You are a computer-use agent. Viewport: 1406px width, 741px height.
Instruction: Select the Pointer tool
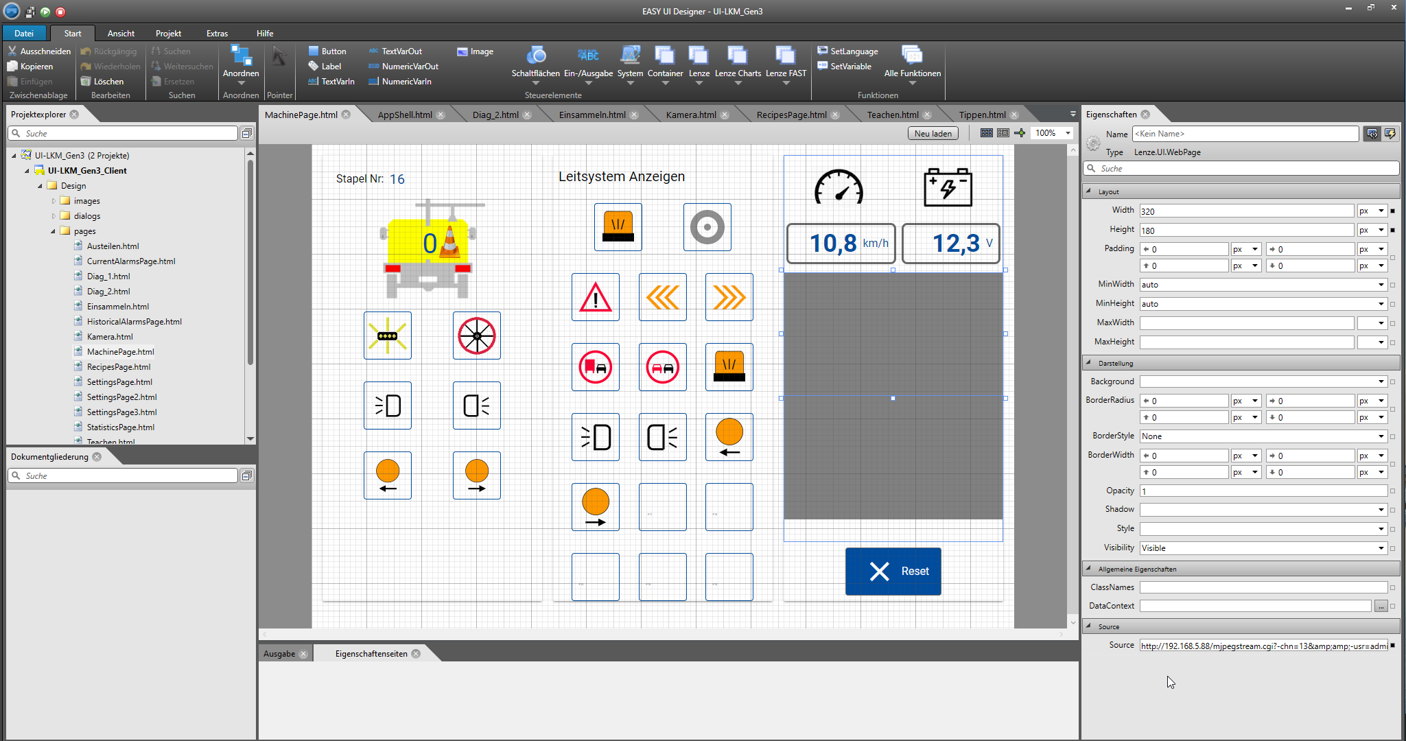(x=279, y=58)
